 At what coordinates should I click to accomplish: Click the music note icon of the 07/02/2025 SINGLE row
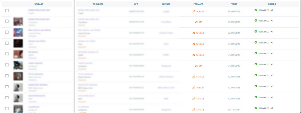[x=194, y=33]
